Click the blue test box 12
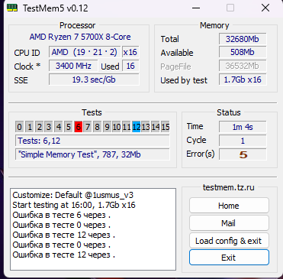This screenshot has height=279, width=283. (x=136, y=127)
